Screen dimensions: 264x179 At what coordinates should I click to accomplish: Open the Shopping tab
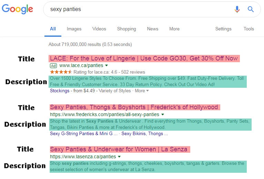[126, 29]
